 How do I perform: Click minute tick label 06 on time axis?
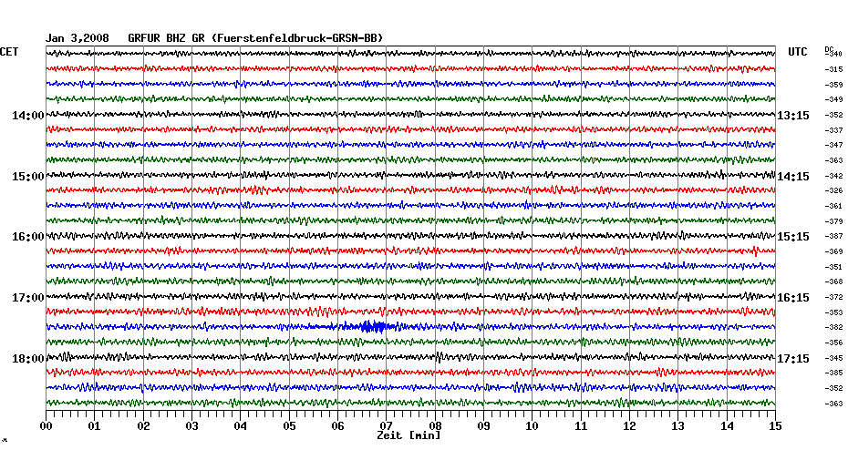337,425
